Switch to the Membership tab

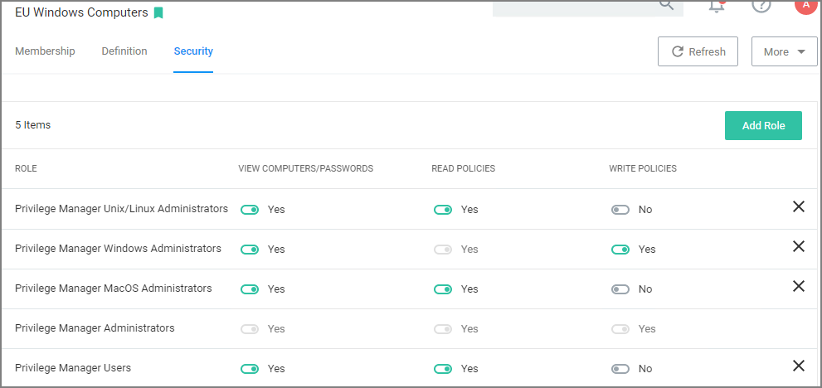point(45,51)
